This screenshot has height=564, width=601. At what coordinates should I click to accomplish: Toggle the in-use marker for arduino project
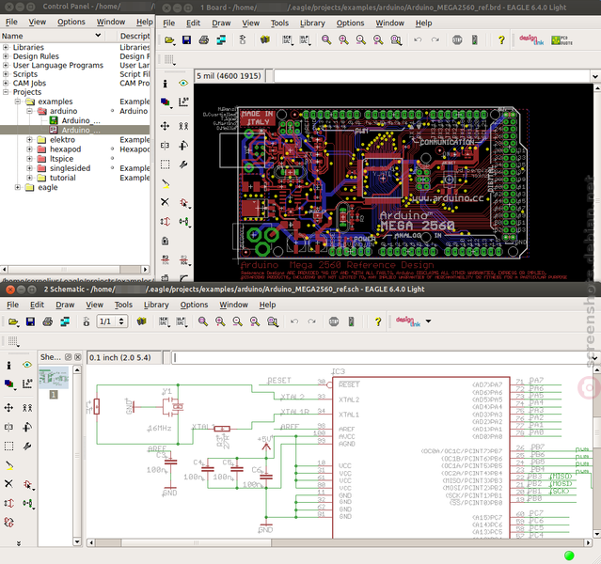[112, 111]
